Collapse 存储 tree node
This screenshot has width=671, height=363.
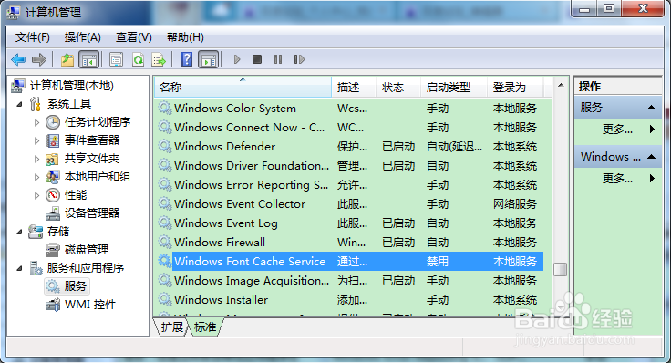pyautogui.click(x=20, y=232)
